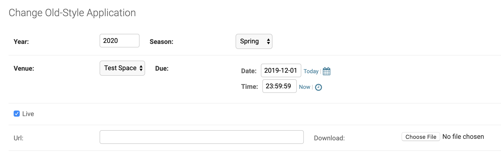Click the Season: field label
The height and width of the screenshot is (158, 501).
click(x=162, y=42)
